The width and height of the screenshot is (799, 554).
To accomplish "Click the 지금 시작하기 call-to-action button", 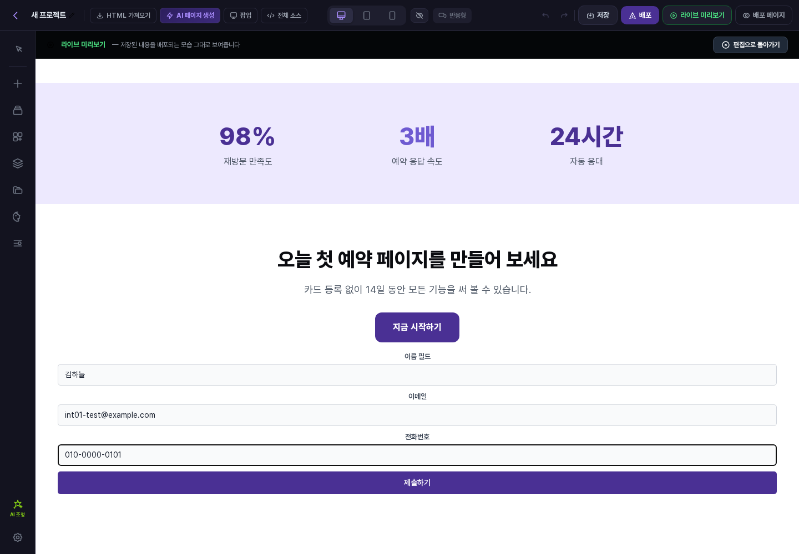I will [417, 327].
